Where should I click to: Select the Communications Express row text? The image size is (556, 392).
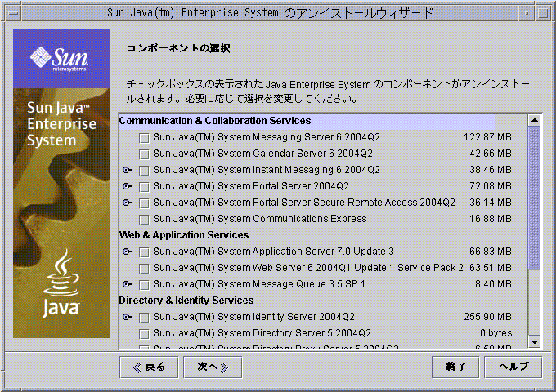point(260,219)
